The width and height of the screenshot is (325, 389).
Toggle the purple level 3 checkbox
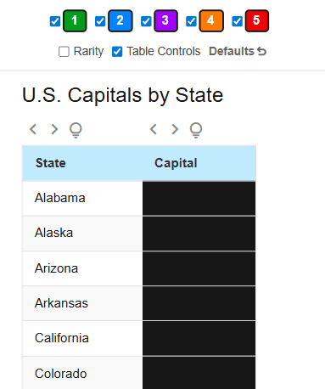[x=146, y=21]
